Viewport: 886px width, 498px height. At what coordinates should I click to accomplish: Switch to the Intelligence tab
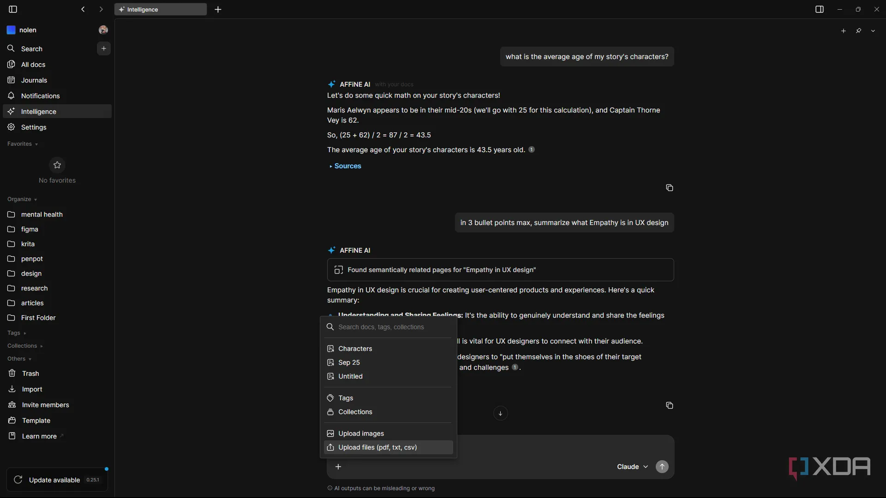[x=160, y=9]
